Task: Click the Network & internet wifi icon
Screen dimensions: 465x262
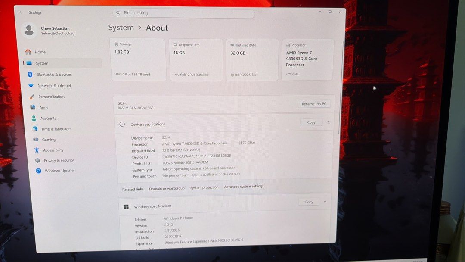Action: (31, 85)
